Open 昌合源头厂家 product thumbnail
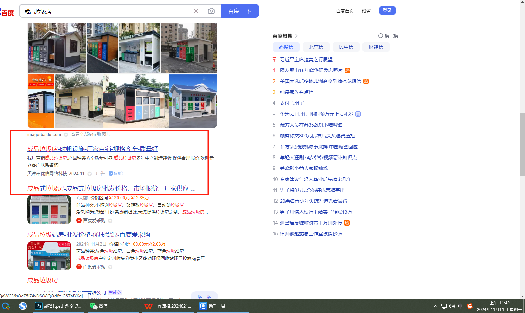Viewport: 525px width, 313px height. 49,256
